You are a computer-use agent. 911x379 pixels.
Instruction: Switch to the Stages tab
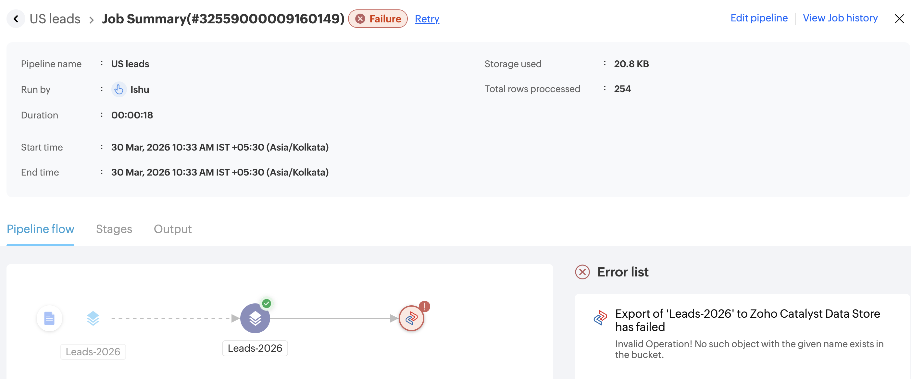tap(114, 229)
